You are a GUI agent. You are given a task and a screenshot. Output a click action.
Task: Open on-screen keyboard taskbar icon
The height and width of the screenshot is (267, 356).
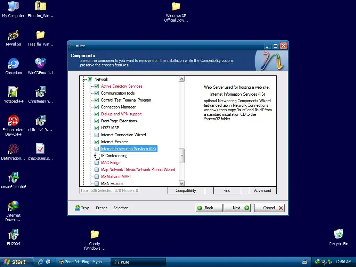pos(305,262)
